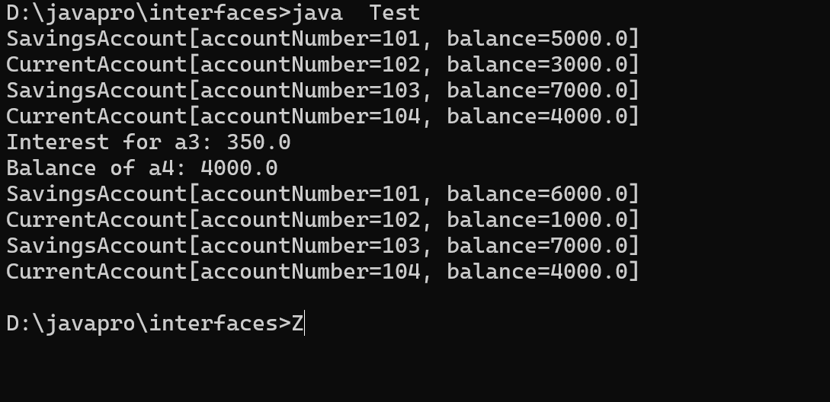
Task: Click CurrentAccount on the balance=3000.0 line
Action: (x=96, y=65)
